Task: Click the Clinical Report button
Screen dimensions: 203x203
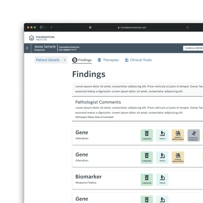Action: click(x=193, y=48)
